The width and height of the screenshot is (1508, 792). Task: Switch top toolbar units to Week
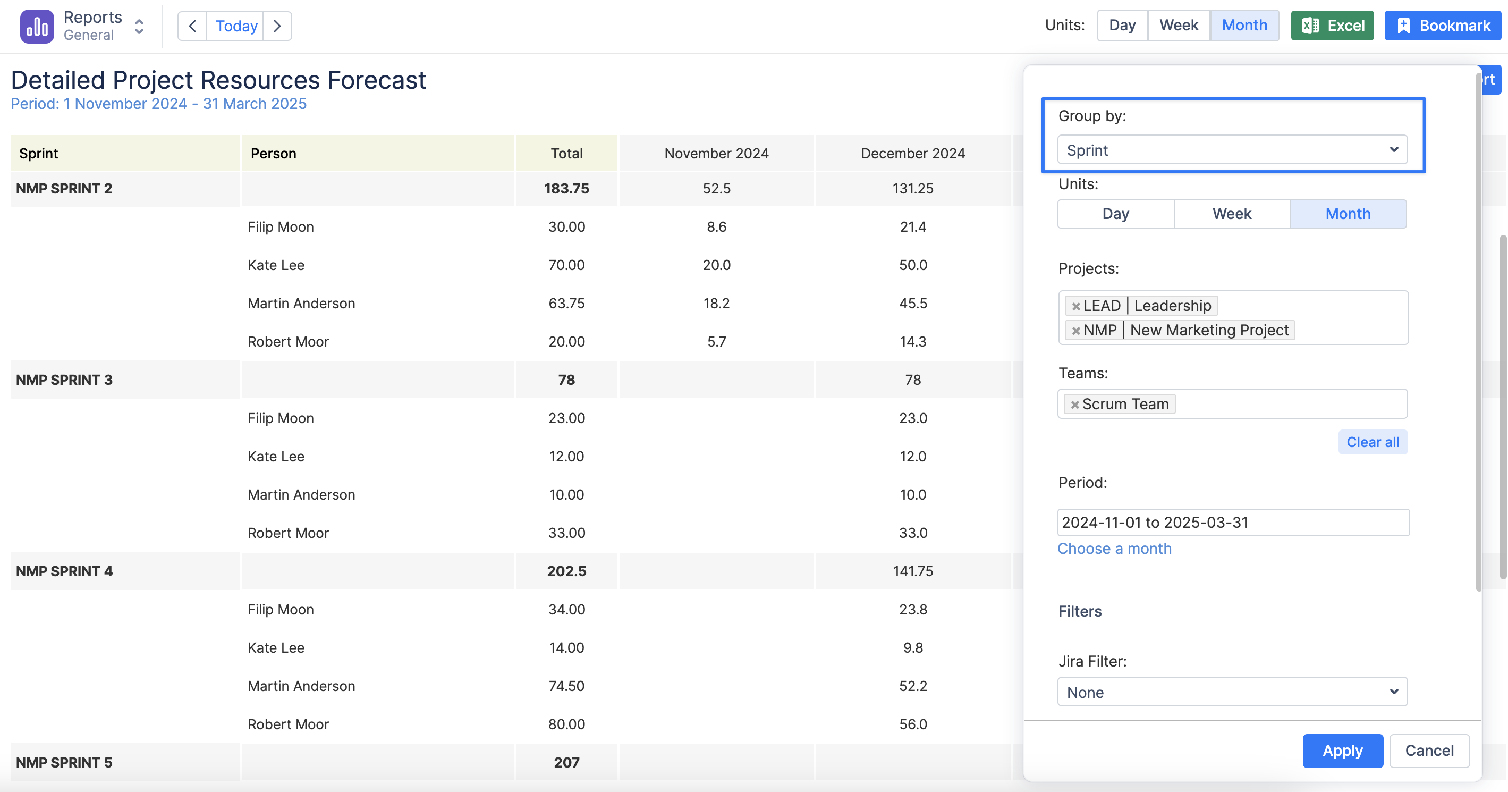(x=1179, y=25)
